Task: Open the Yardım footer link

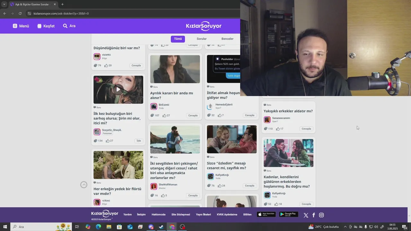Action: click(x=127, y=215)
